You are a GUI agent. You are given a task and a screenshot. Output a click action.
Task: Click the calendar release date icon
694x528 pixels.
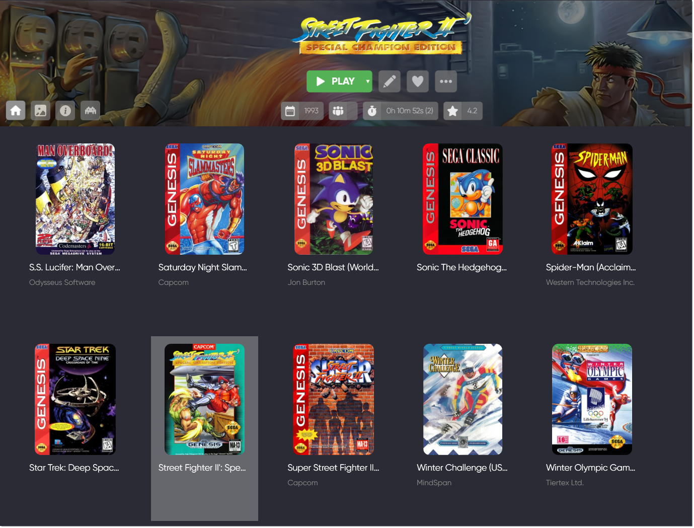pos(290,111)
